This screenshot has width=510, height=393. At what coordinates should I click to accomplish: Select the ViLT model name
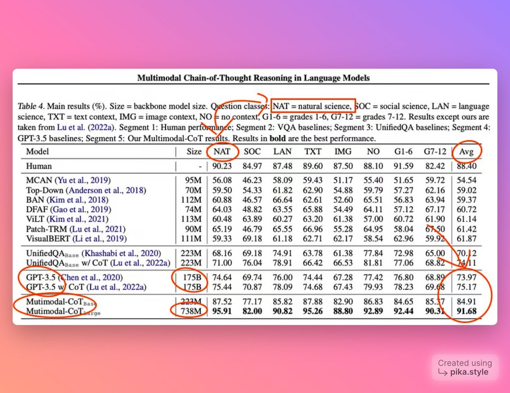[x=35, y=219]
